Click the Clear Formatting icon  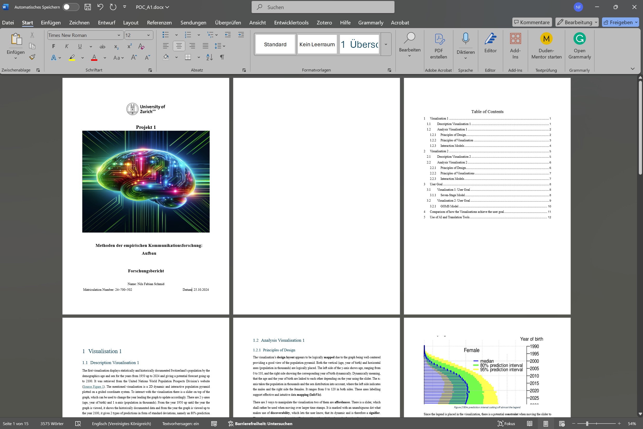[x=141, y=47]
